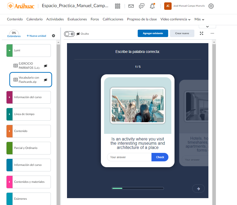This screenshot has width=237, height=205.
Task: Click the Your answer text field
Action: (x=129, y=157)
